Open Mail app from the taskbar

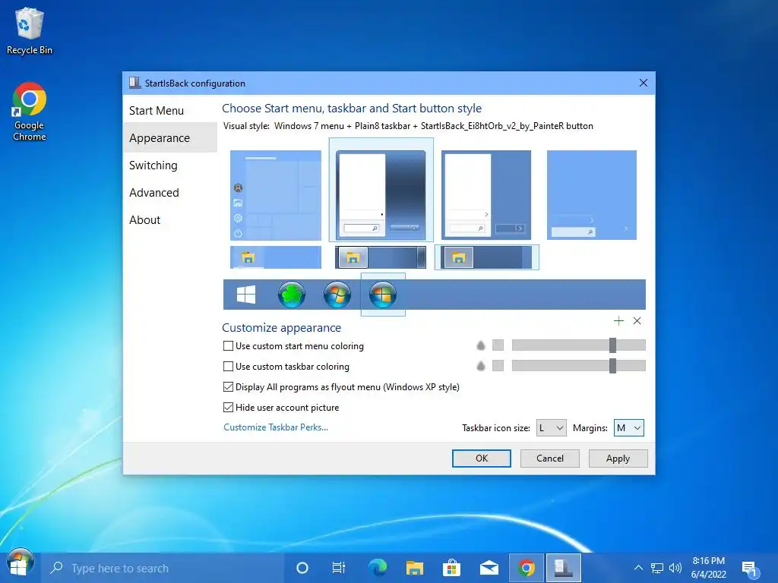pos(489,568)
